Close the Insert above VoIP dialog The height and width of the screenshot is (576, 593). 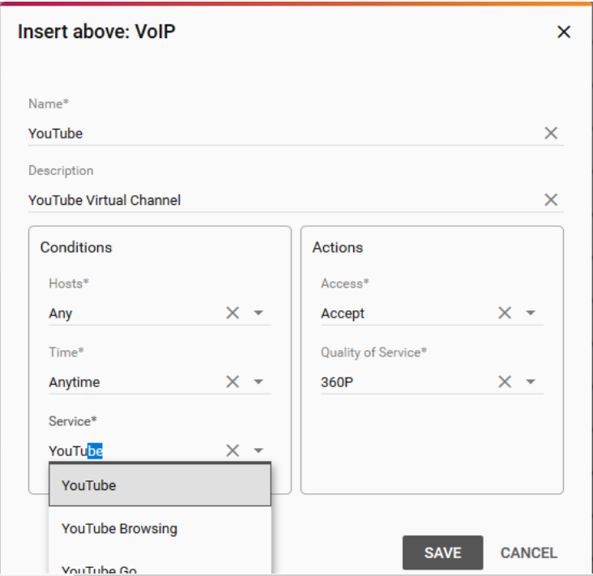click(x=564, y=32)
